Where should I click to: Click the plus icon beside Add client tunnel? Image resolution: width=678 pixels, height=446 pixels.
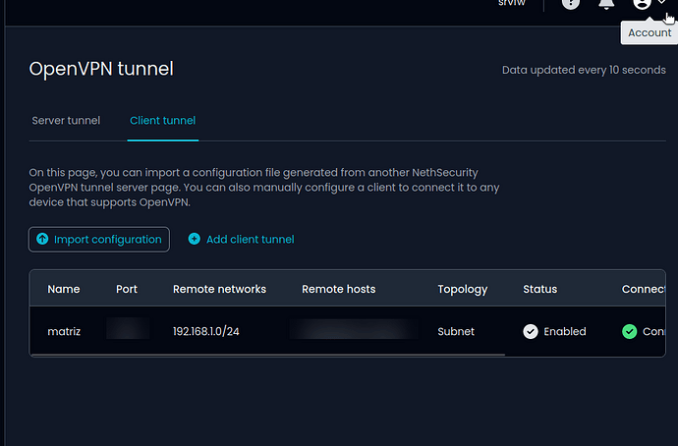tap(195, 239)
